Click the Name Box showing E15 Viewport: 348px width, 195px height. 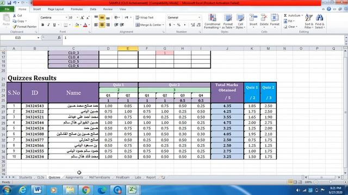click(18, 38)
